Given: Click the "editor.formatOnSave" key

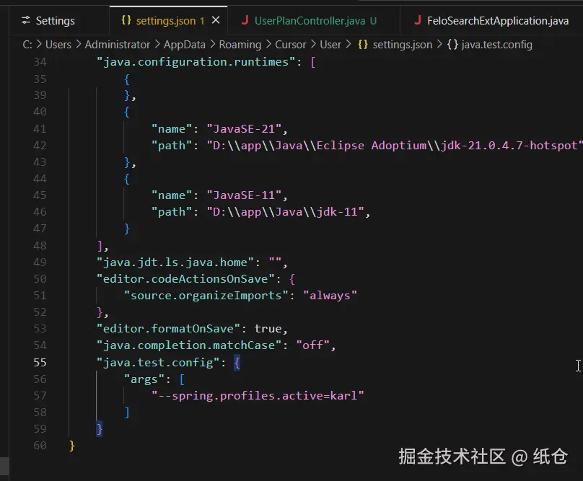Looking at the screenshot, I should [x=168, y=329].
